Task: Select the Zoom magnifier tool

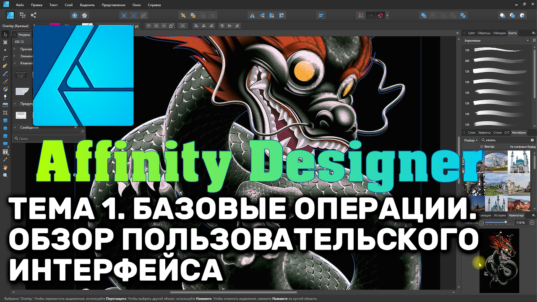Action: [5, 175]
